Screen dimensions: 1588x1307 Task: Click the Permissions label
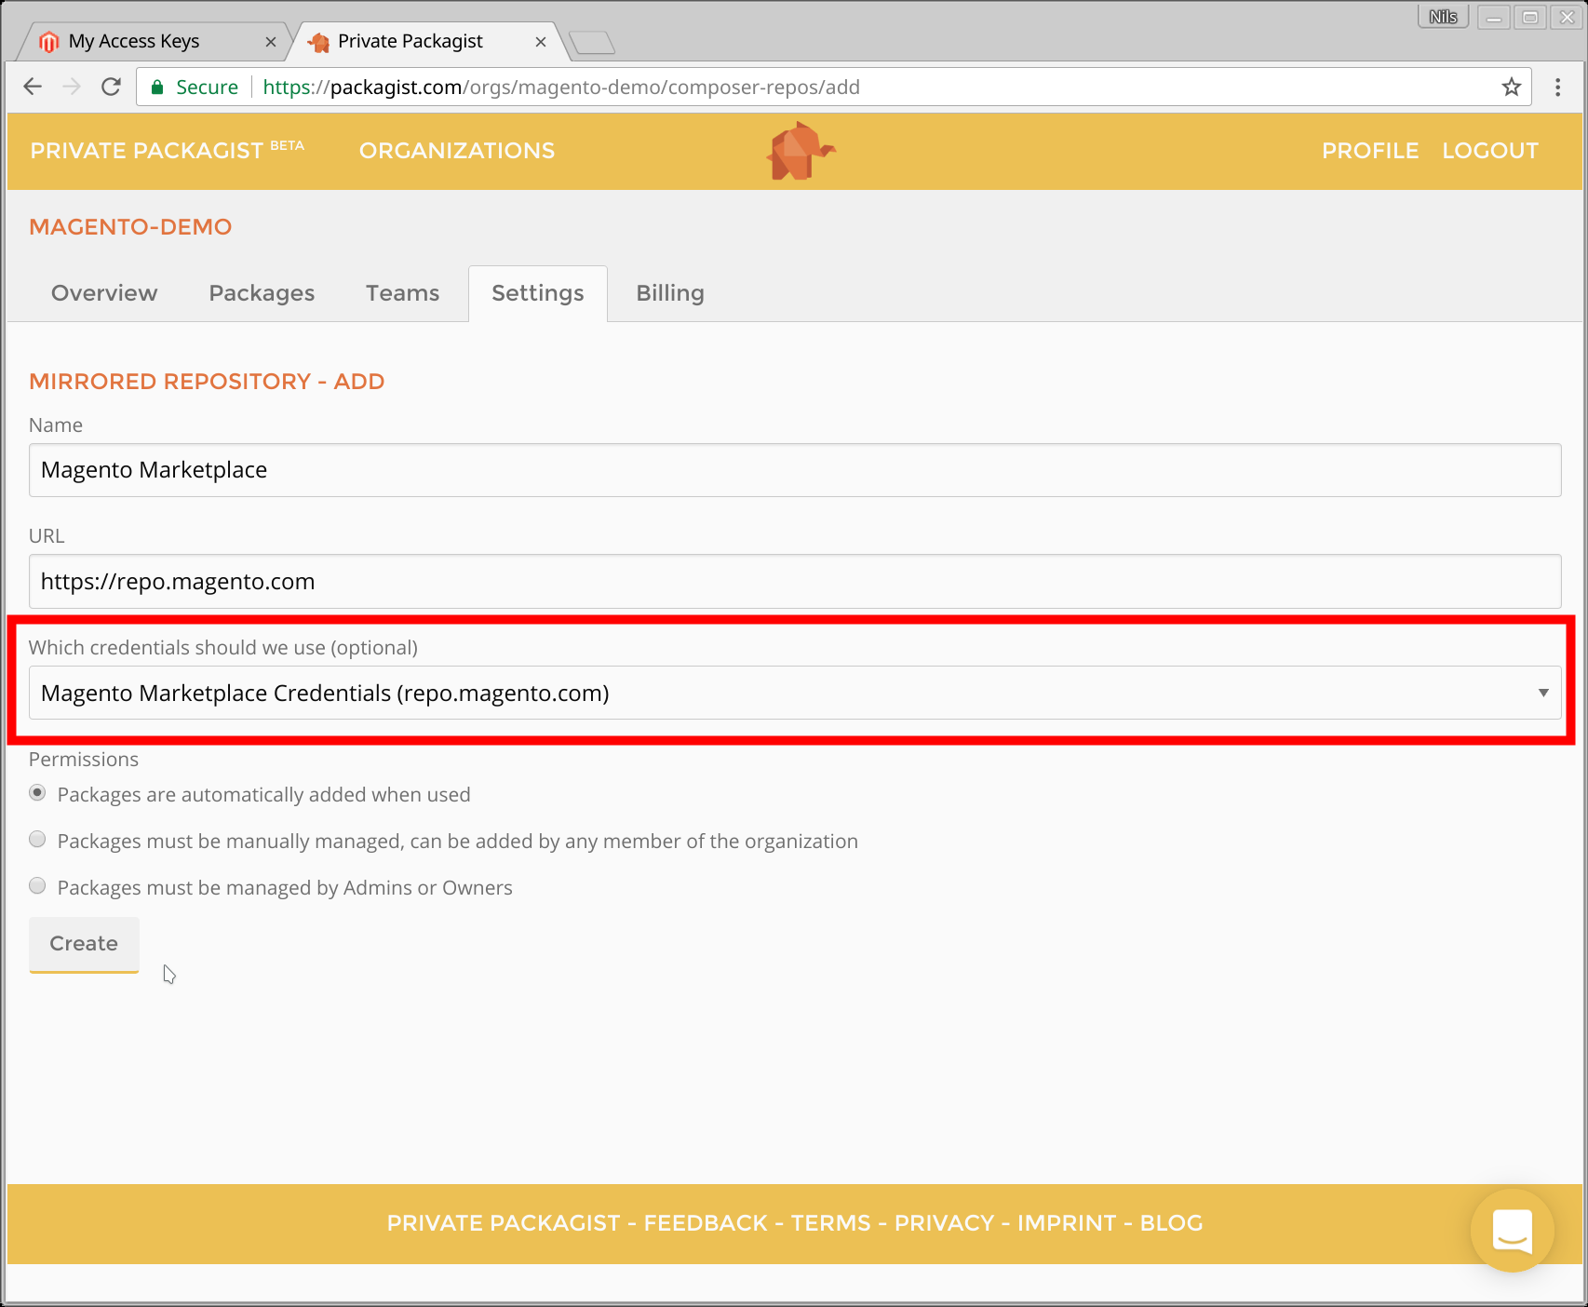84,760
